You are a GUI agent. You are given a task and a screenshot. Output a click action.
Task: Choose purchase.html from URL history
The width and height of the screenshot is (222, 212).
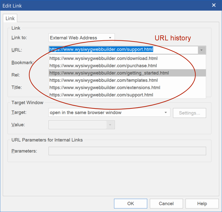pyautogui.click(x=127, y=66)
